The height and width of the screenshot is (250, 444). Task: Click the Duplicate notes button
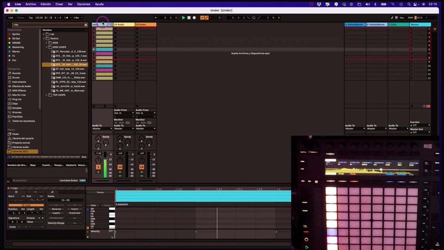tap(74, 213)
